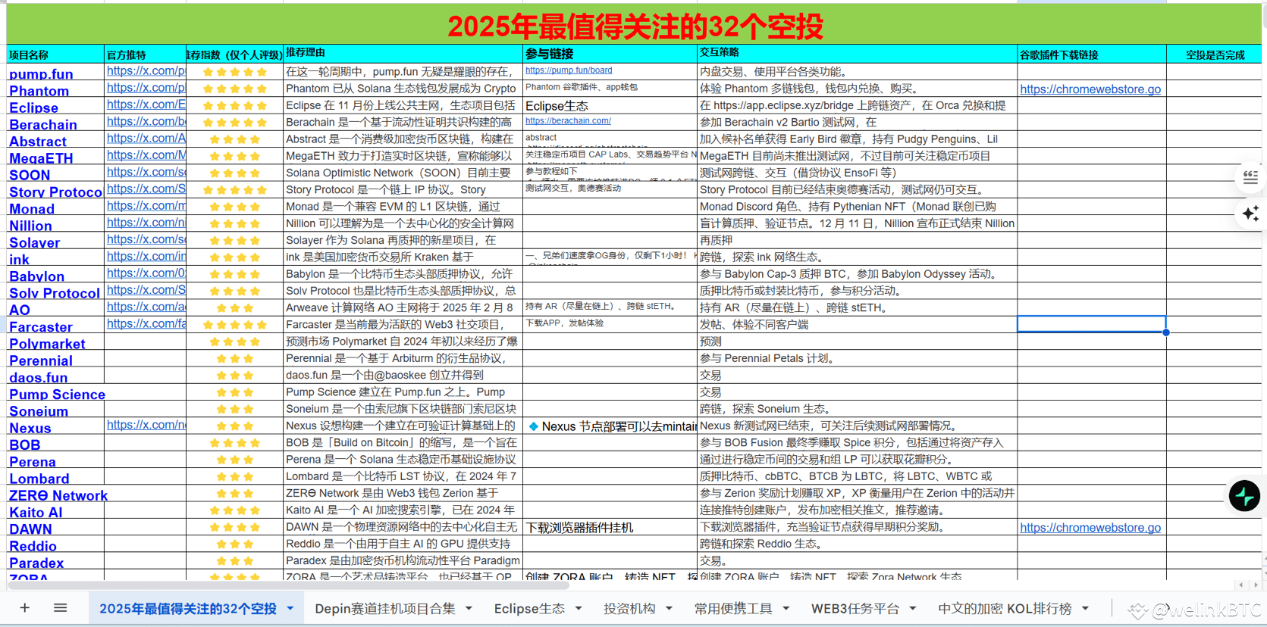Open the pump.fun project link
1267x627 pixels.
(41, 73)
